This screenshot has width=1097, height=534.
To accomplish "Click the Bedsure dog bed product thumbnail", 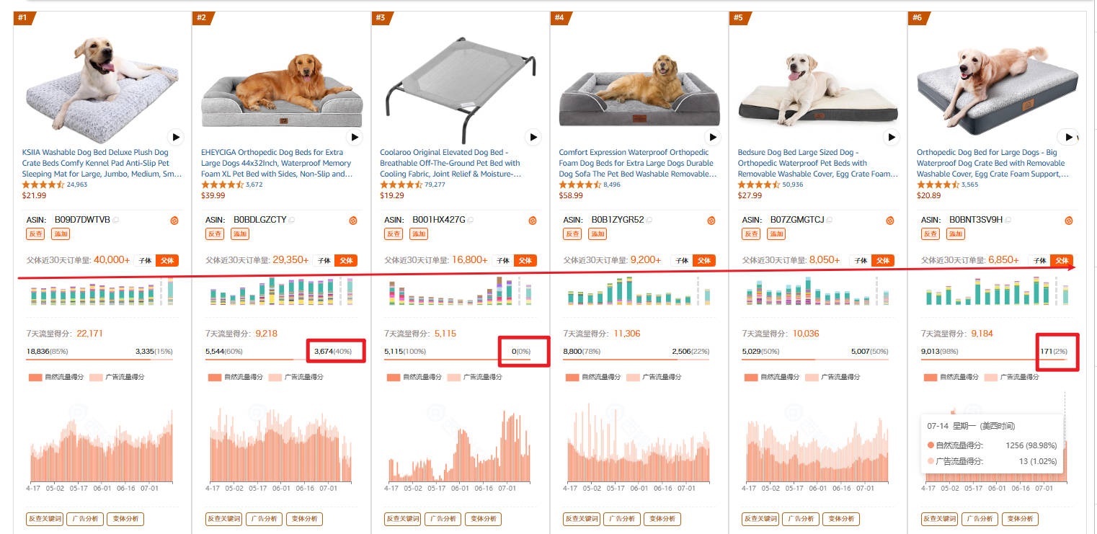I will point(818,83).
